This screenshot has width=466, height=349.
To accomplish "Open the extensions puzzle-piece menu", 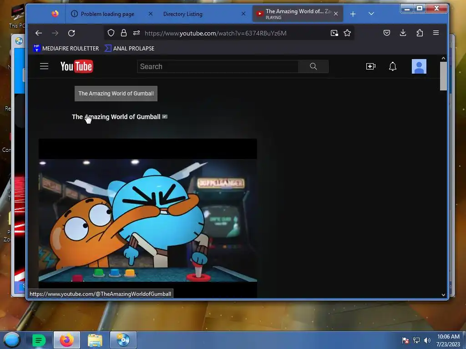I will pyautogui.click(x=420, y=33).
